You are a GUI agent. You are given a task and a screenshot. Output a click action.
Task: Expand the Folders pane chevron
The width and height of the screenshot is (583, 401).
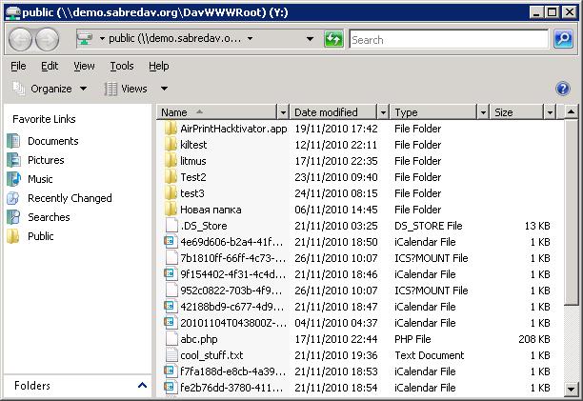click(x=142, y=386)
